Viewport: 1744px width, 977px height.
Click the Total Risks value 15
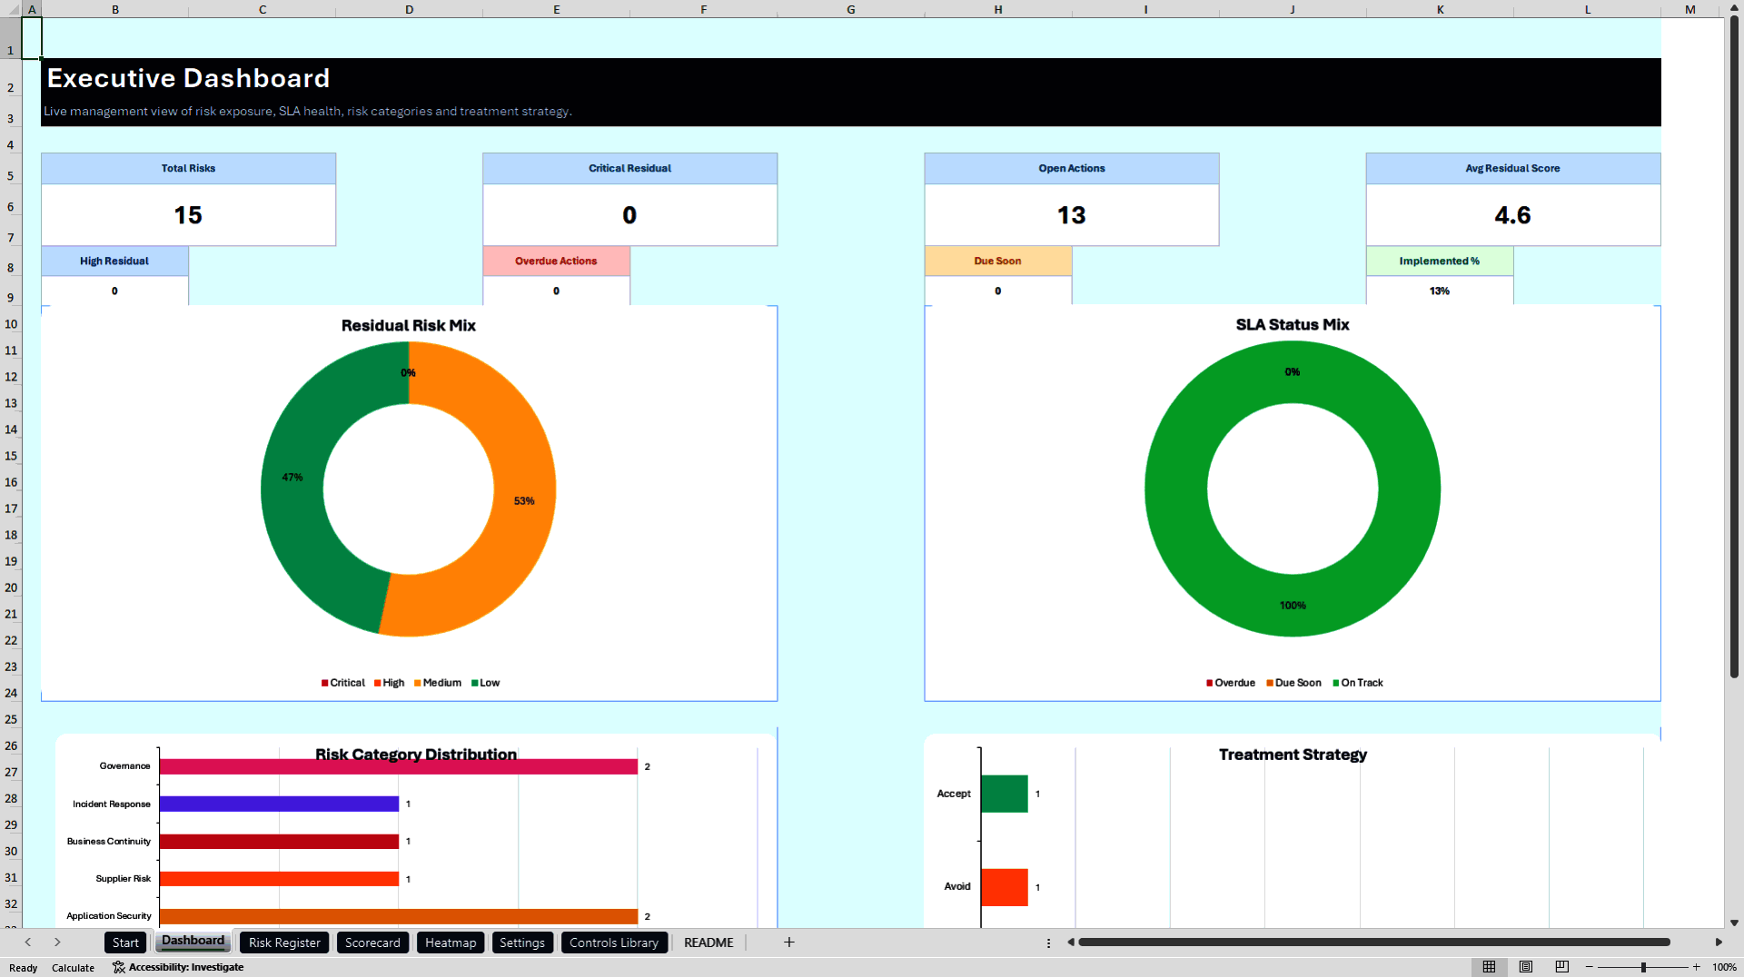[188, 215]
